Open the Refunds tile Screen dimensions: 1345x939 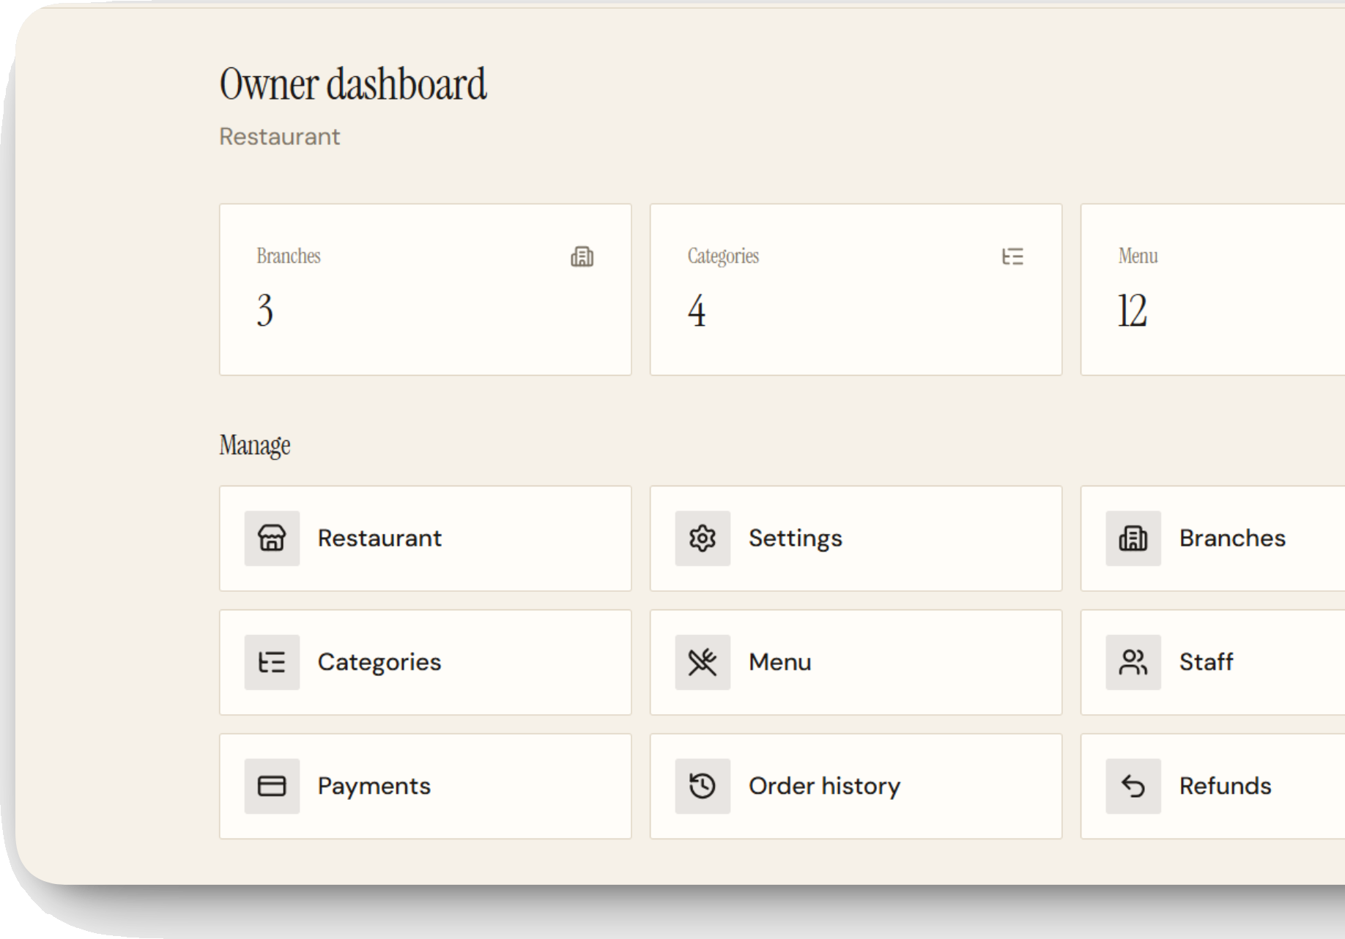tap(1213, 786)
